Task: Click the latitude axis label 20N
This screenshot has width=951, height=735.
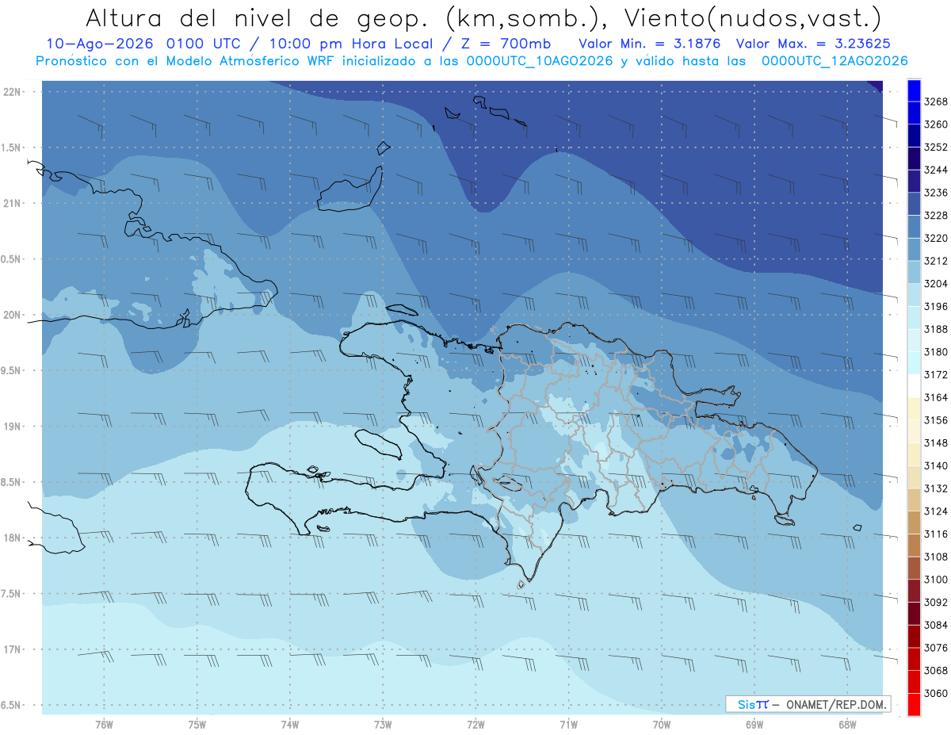Action: click(x=13, y=315)
